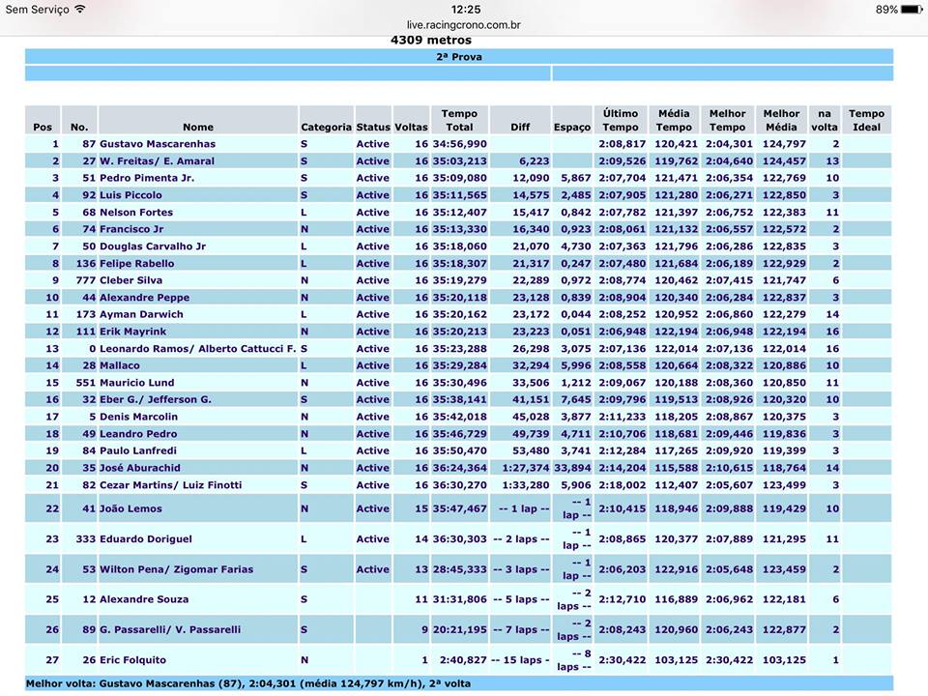Screen dimensions: 928x696
Task: Tap the Wi-Fi icon in status bar
Action: pos(79,9)
